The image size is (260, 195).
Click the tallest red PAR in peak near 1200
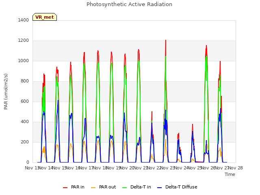[166, 40]
